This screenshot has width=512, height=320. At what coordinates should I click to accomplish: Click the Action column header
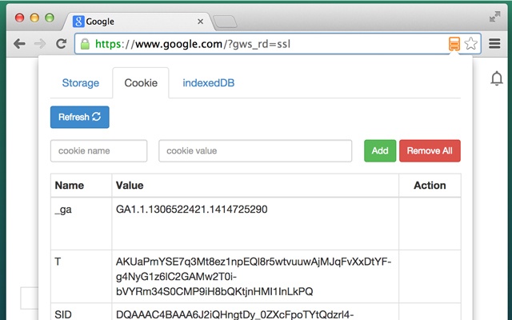click(430, 185)
